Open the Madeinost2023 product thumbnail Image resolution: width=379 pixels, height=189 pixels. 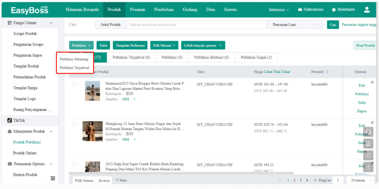(x=93, y=91)
